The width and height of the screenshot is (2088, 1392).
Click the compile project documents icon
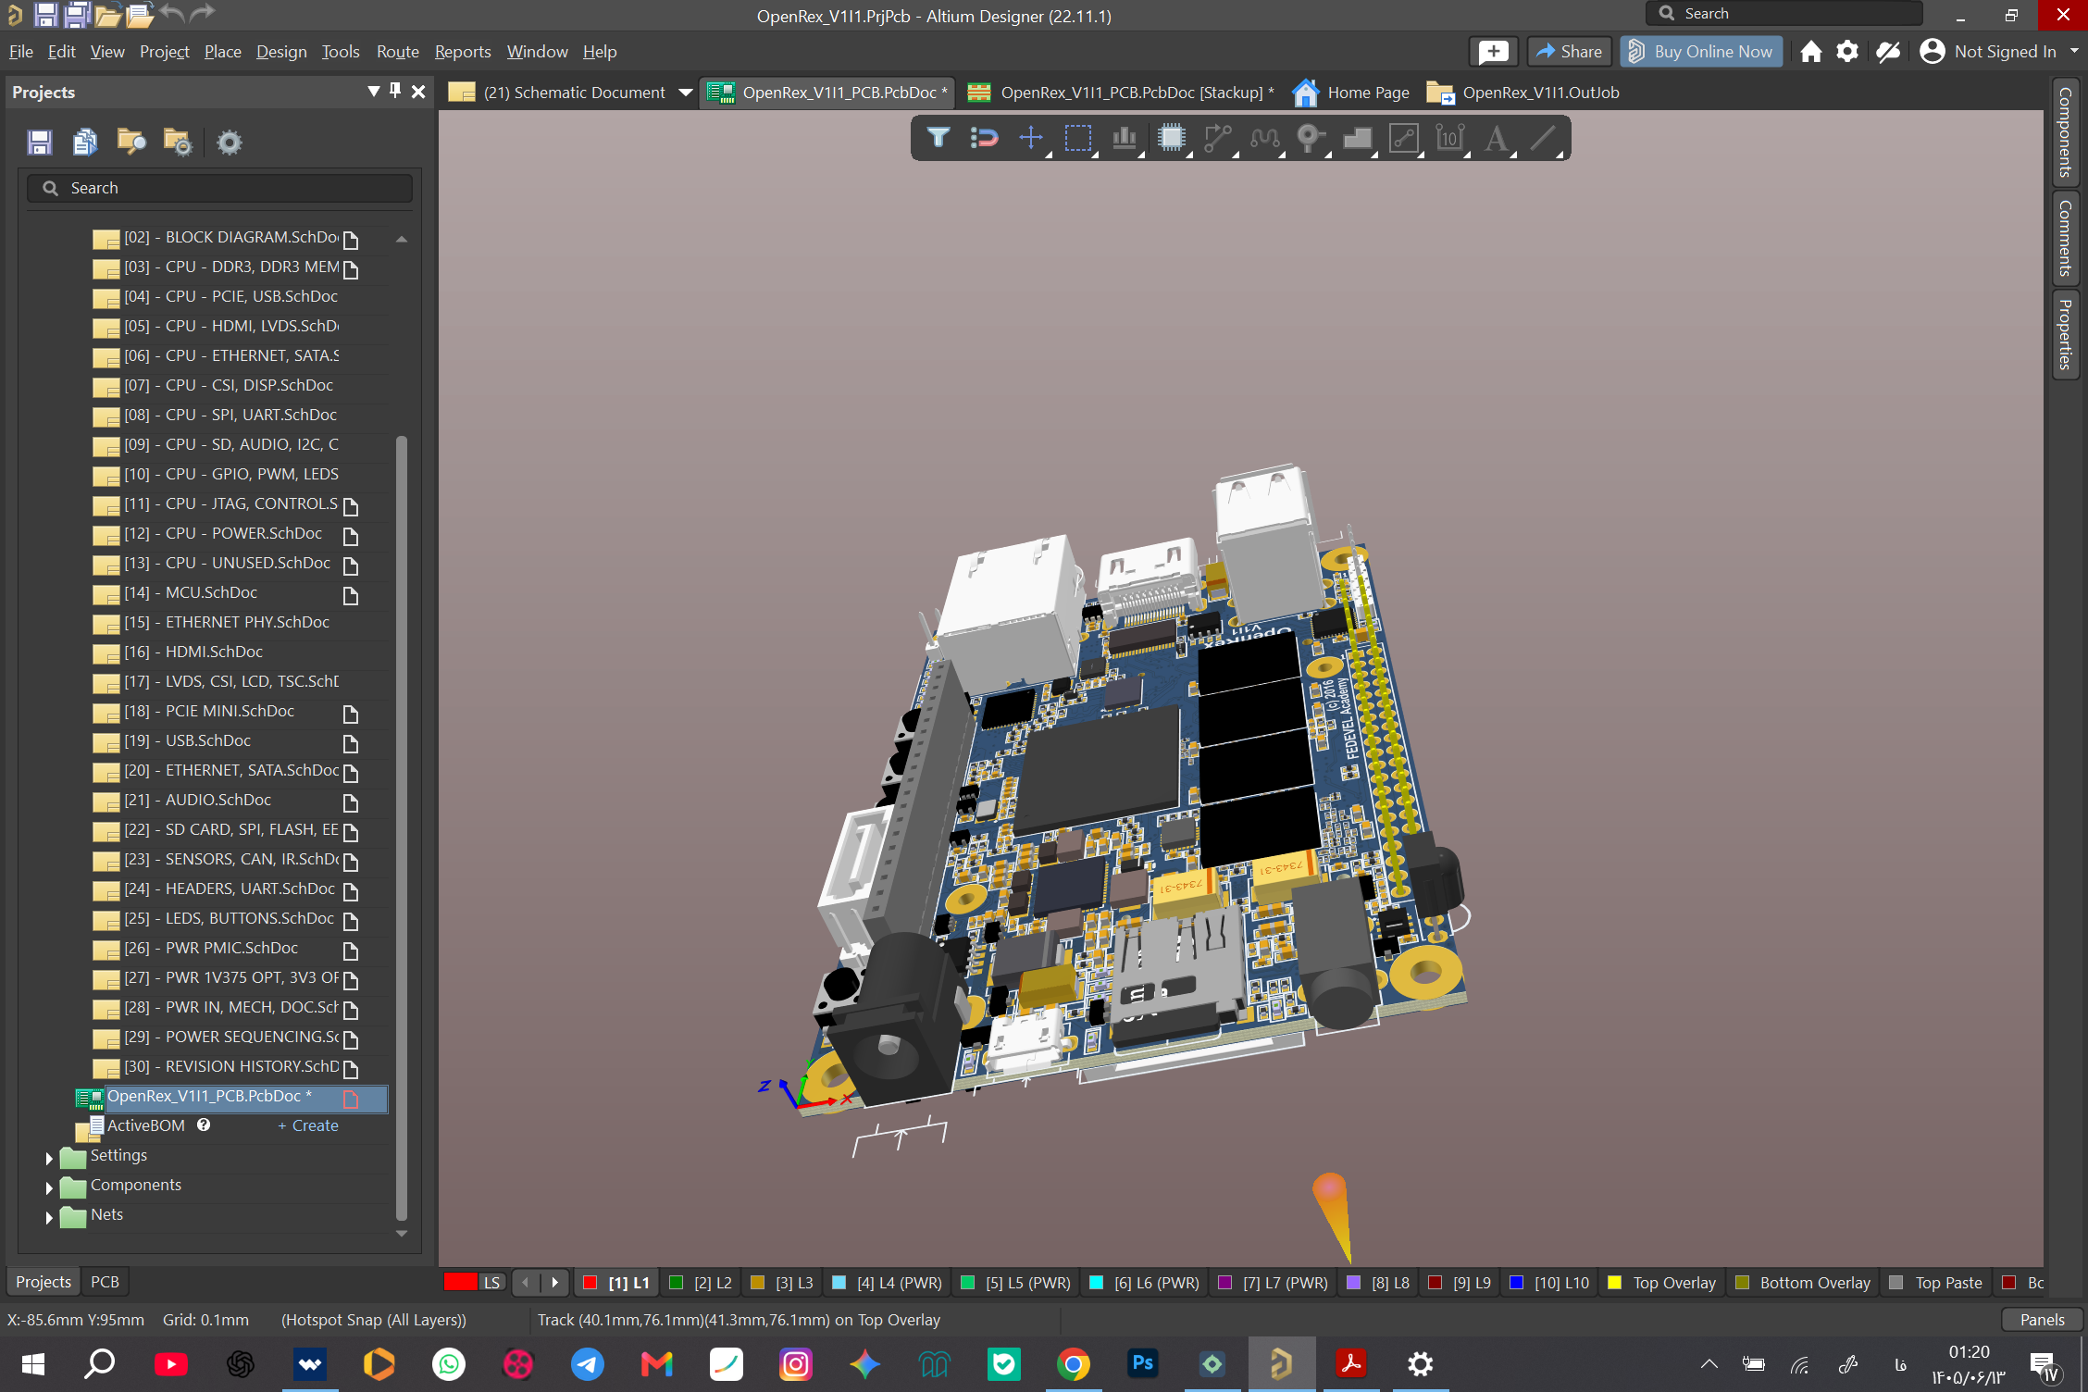point(85,142)
